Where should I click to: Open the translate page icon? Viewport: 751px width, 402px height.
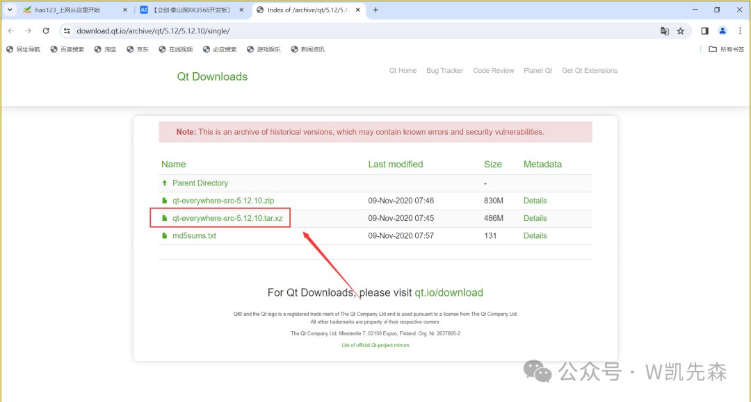click(665, 31)
